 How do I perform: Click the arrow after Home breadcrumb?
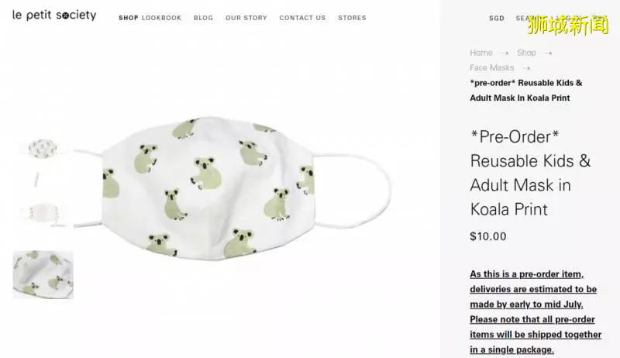(x=505, y=53)
